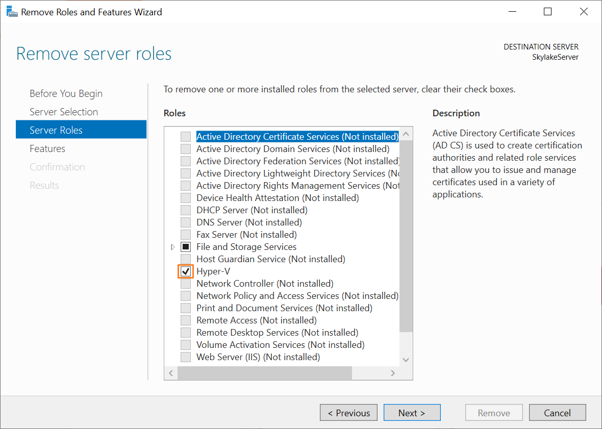This screenshot has width=602, height=429.
Task: Select Active Directory Certificate Services row
Action: tap(297, 137)
